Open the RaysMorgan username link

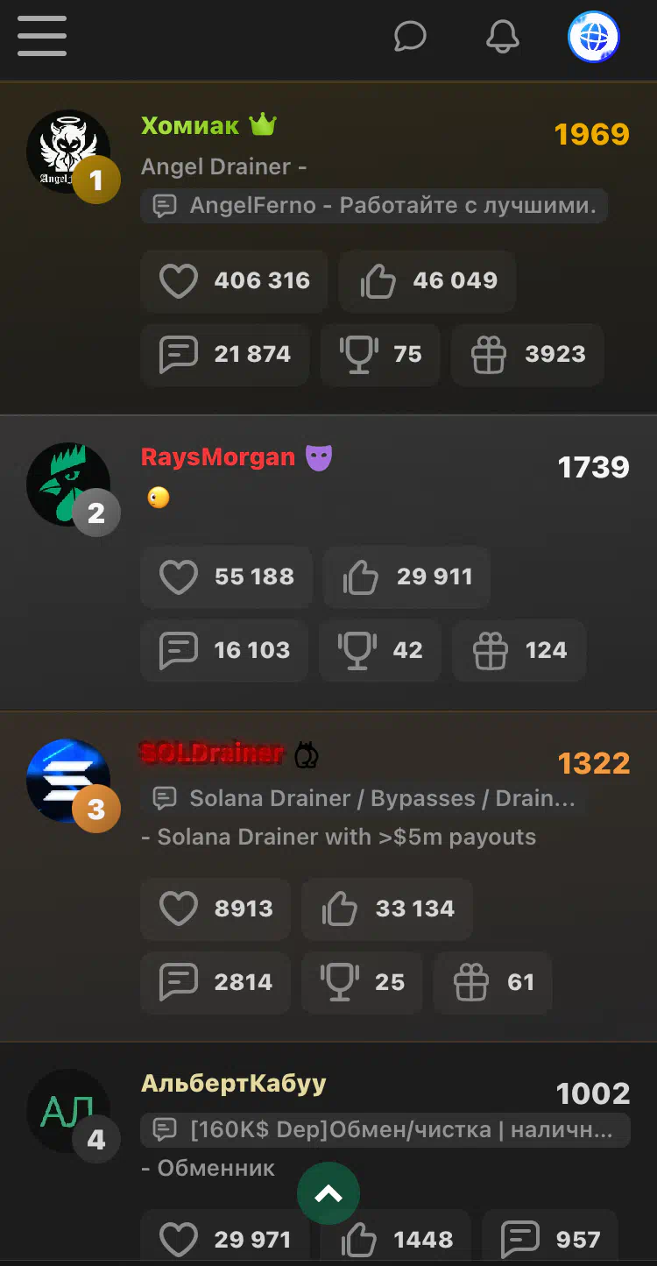[218, 456]
